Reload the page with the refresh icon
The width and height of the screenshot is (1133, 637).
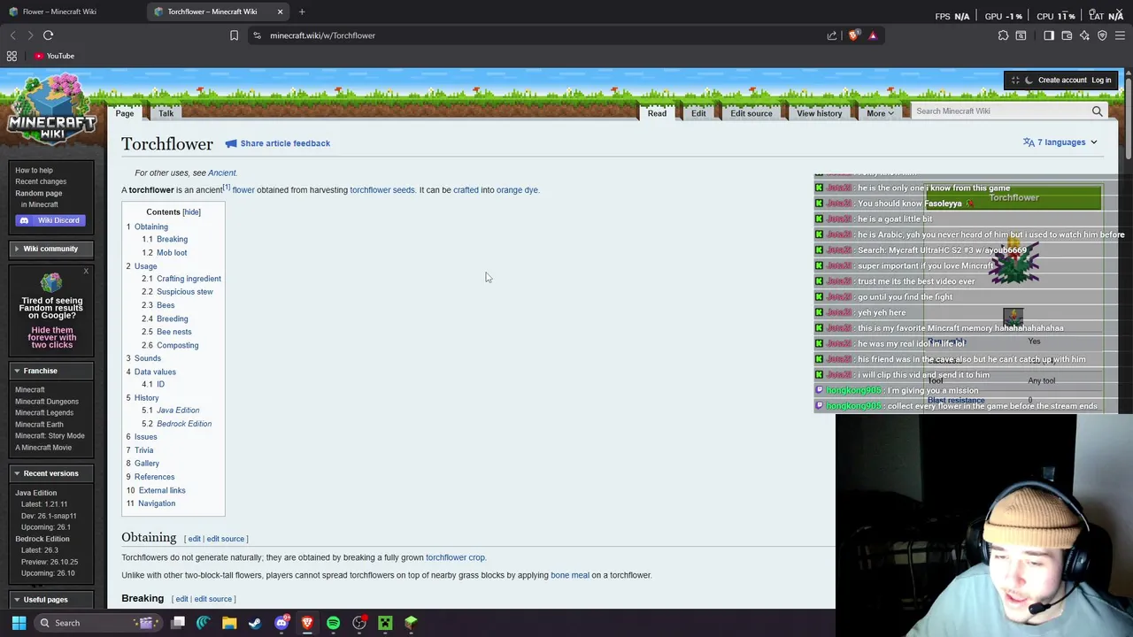(x=48, y=35)
